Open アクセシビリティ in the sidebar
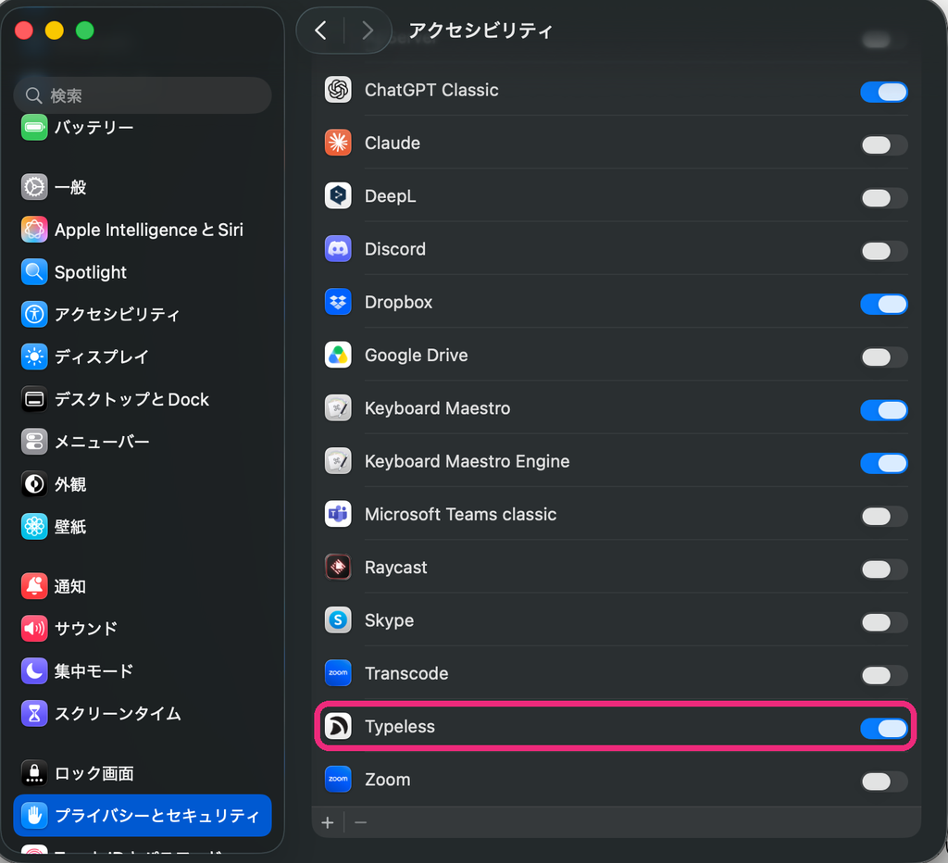The width and height of the screenshot is (948, 863). (x=143, y=315)
